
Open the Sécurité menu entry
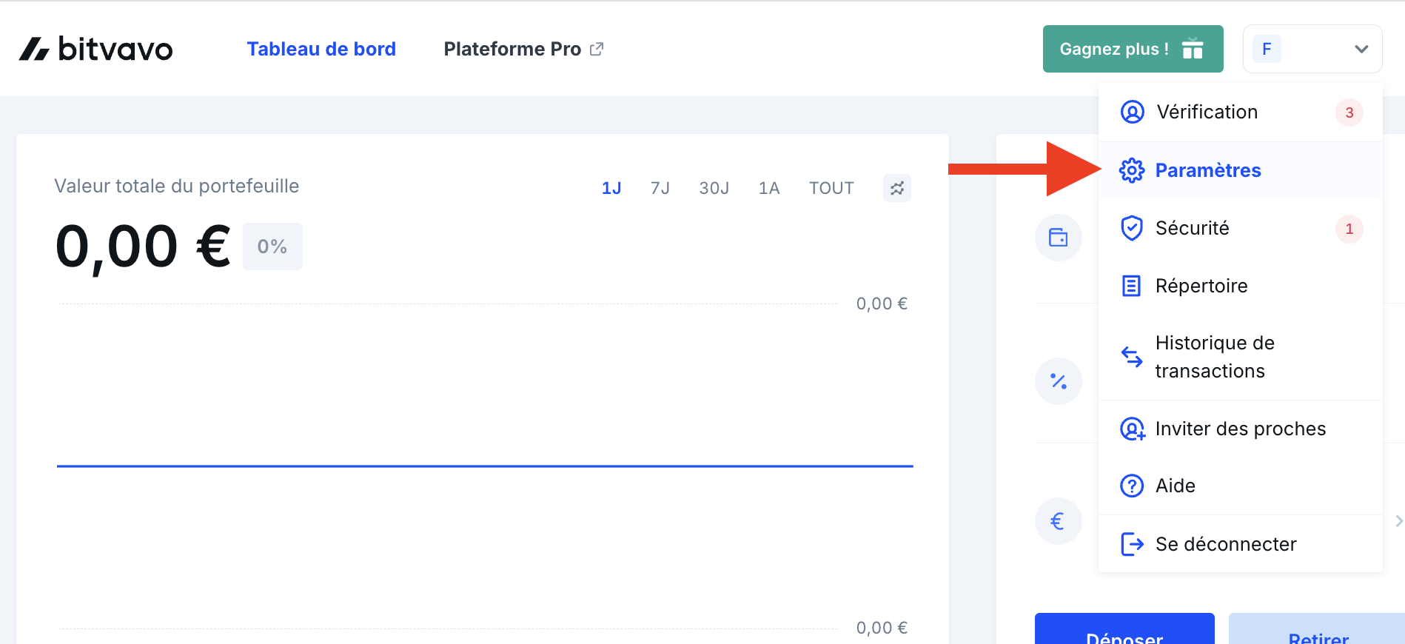tap(1241, 228)
